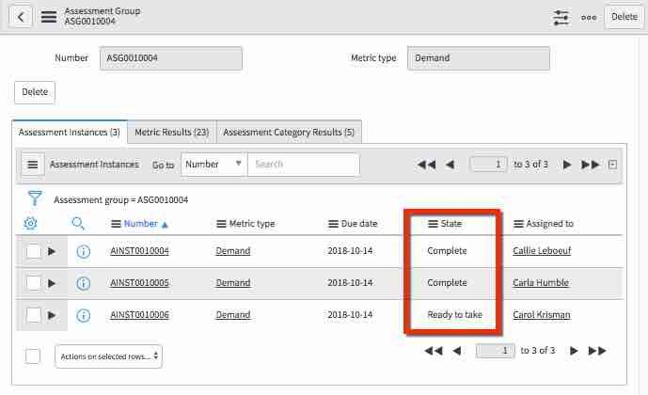648x395 pixels.
Task: Switch to Assessment Category Results tab
Action: (289, 133)
